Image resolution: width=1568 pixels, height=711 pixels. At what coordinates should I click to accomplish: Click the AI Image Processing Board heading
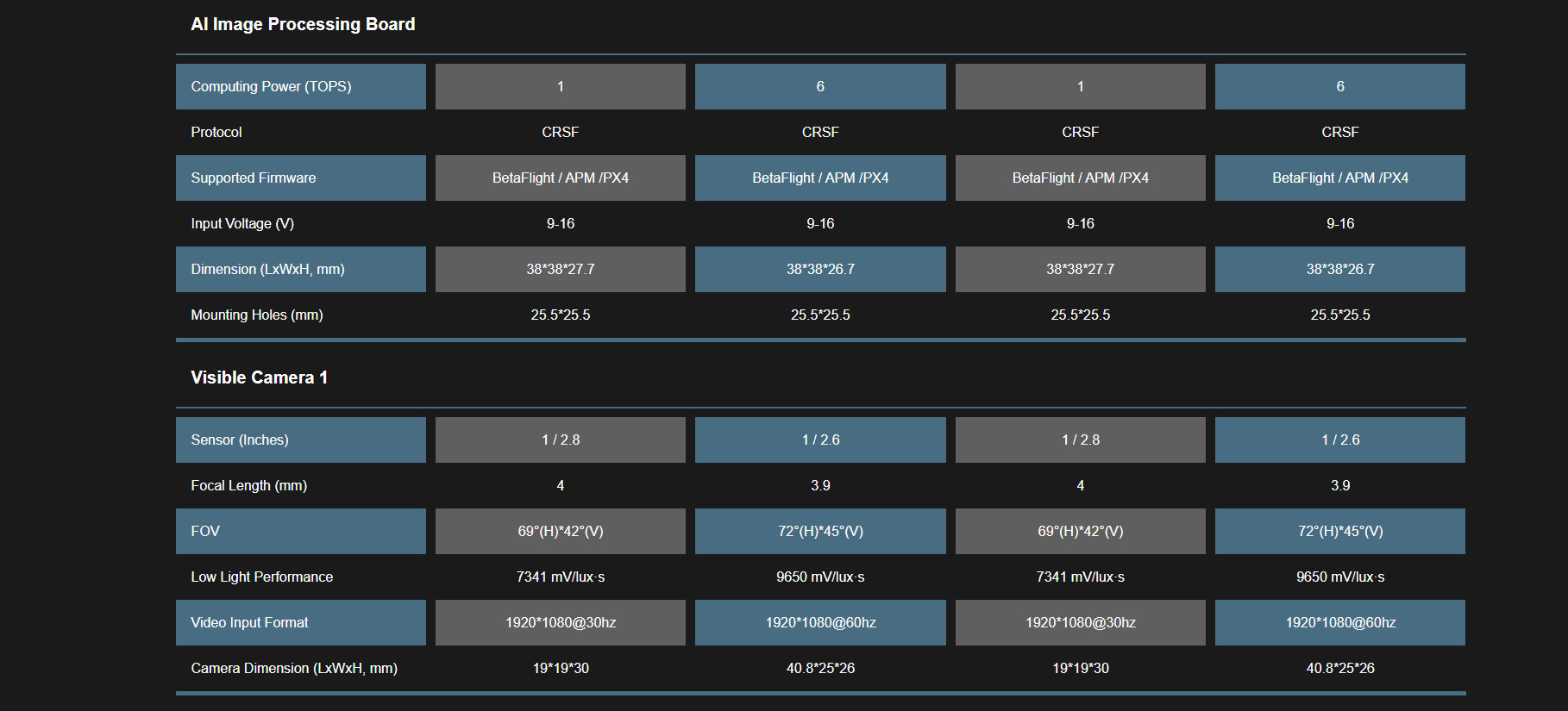[303, 24]
